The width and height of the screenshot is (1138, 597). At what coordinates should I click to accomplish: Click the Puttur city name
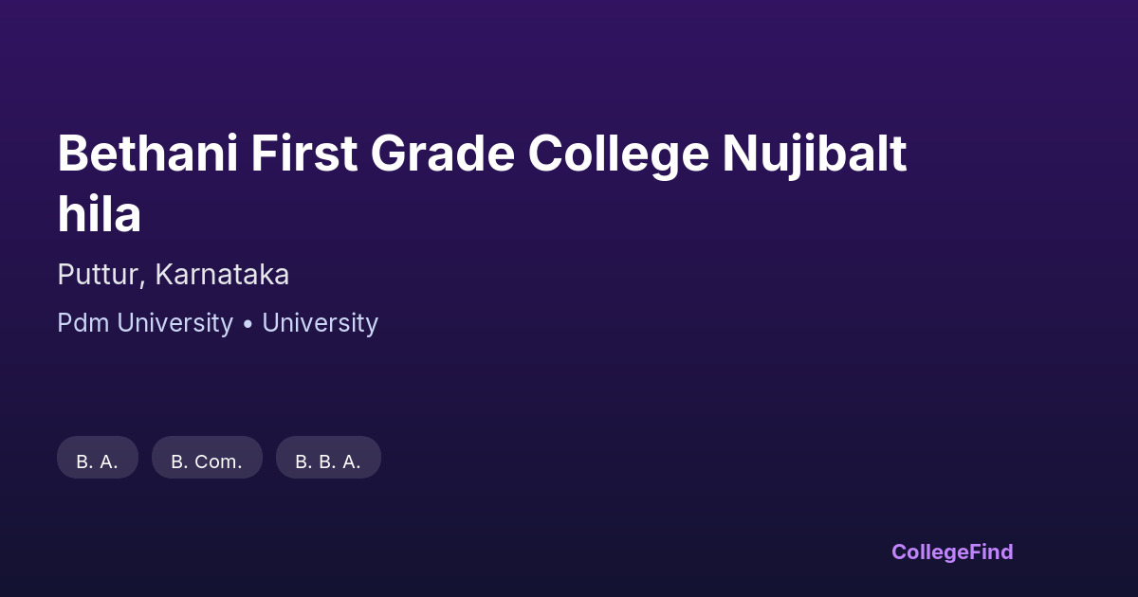click(99, 275)
